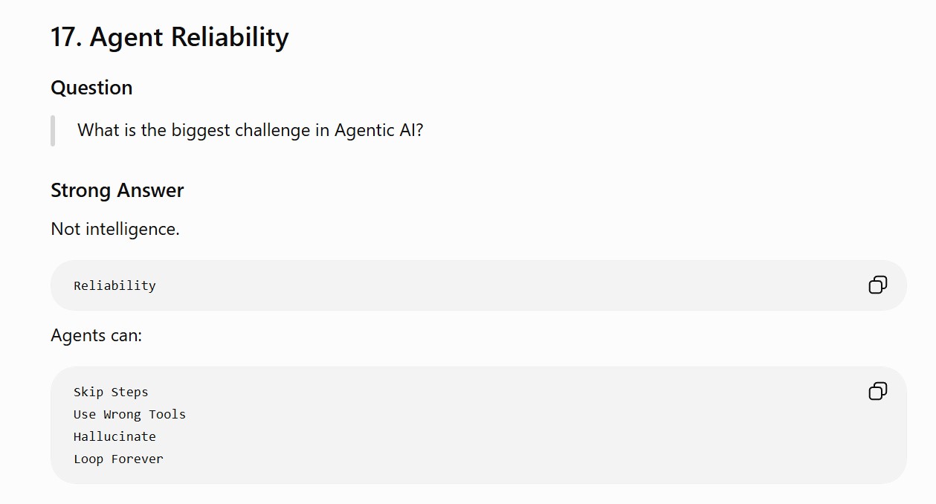
Task: Click the word "Agentic" in the question
Action: [x=364, y=131]
